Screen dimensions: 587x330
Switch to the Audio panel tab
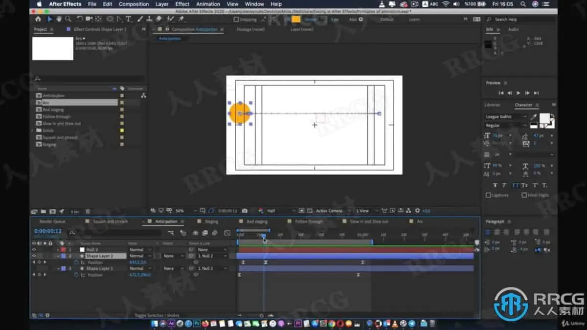(513, 29)
